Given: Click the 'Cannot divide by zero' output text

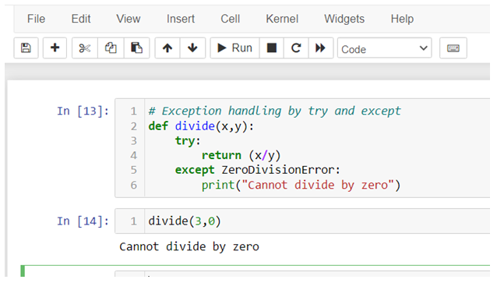Looking at the screenshot, I should pos(189,246).
